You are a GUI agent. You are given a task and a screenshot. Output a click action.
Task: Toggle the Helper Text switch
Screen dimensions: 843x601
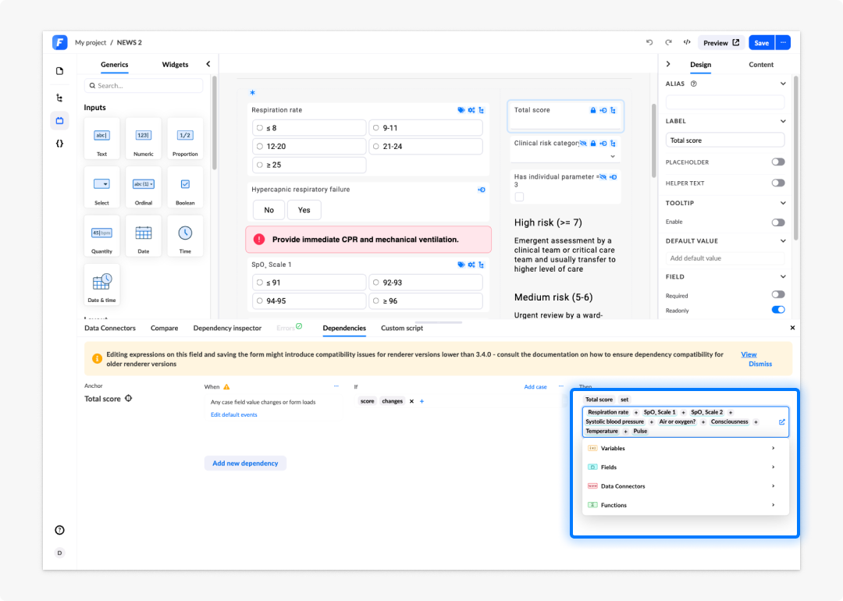[x=778, y=183]
